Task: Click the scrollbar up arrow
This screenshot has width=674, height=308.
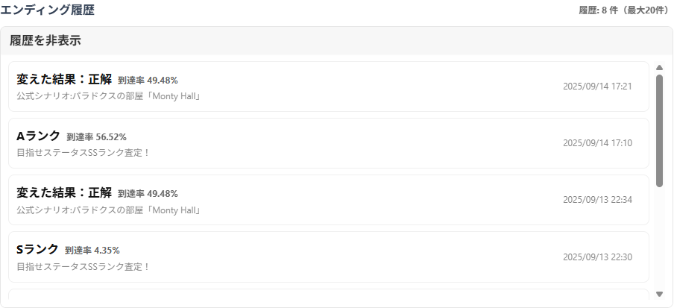Action: coord(659,68)
